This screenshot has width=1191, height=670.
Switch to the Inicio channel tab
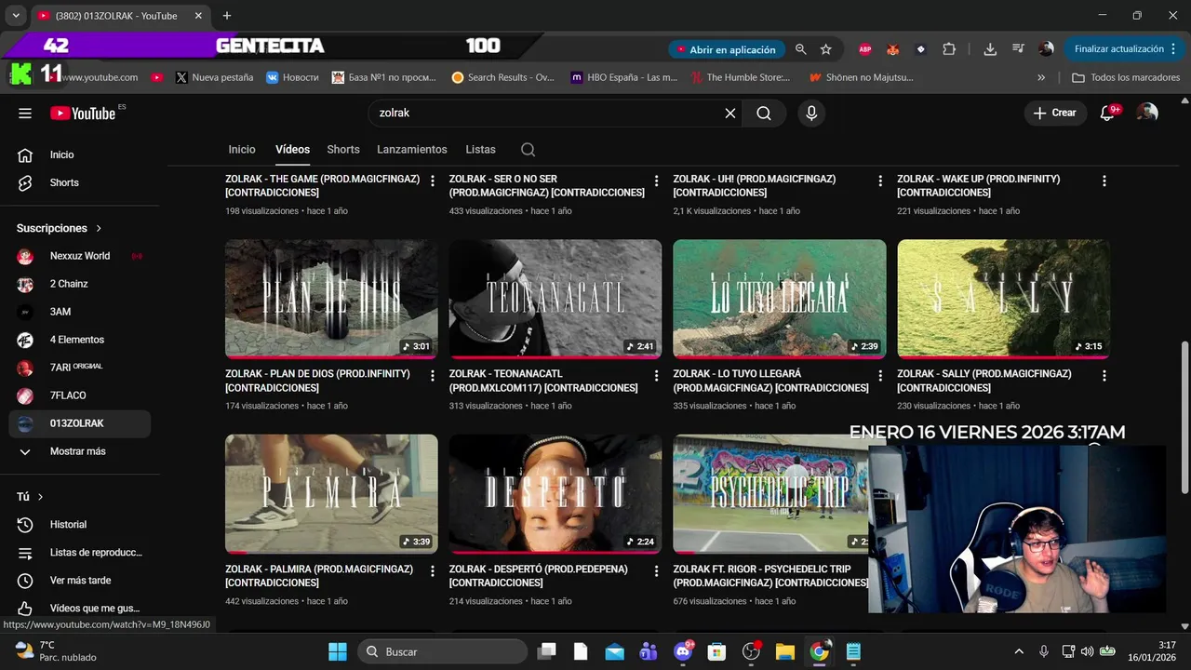point(242,150)
